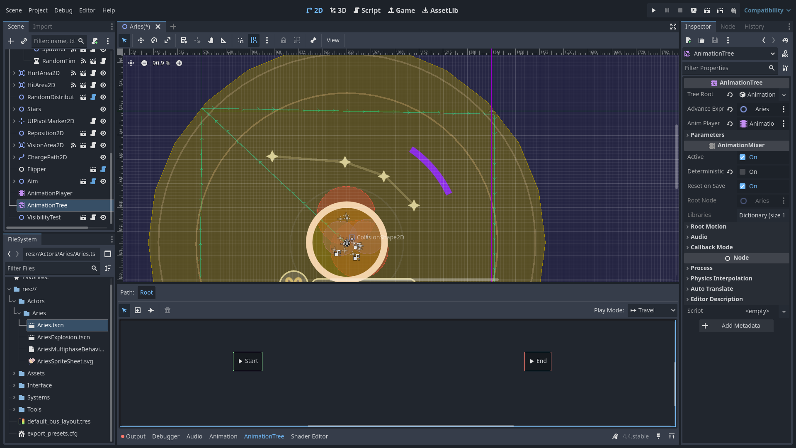Click the AnimationTree editor vertical scrollbar
The width and height of the screenshot is (796, 448).
tap(675, 384)
